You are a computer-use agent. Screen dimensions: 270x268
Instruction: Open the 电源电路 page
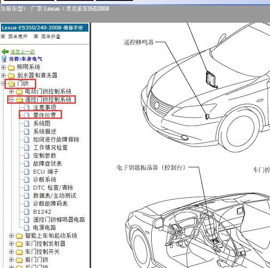pyautogui.click(x=45, y=227)
